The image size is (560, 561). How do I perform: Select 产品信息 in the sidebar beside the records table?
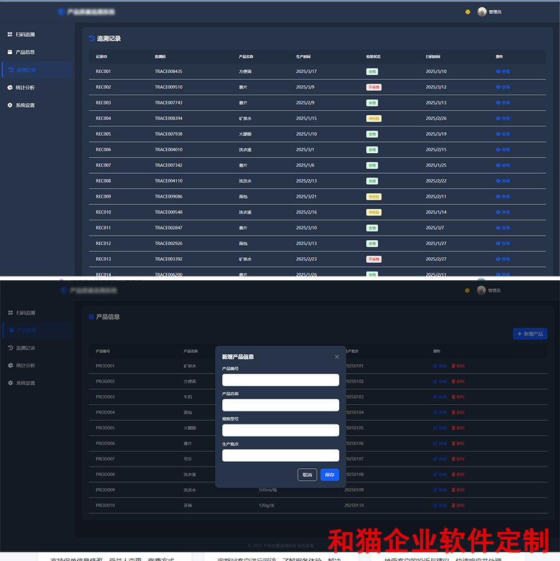point(25,52)
